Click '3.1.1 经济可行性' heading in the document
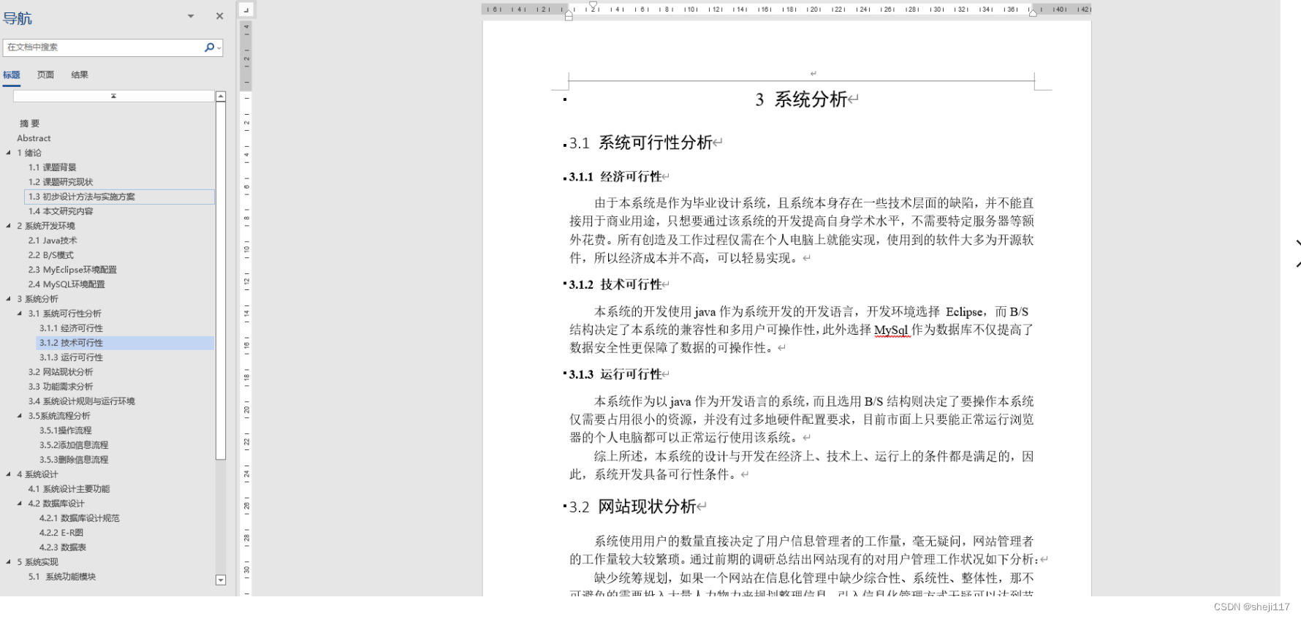Image resolution: width=1301 pixels, height=619 pixels. (x=615, y=177)
